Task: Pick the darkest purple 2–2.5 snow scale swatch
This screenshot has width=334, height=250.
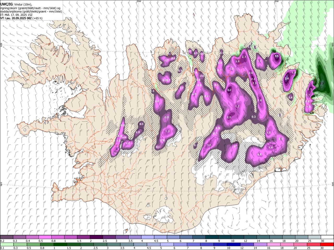Action: coord(96,237)
